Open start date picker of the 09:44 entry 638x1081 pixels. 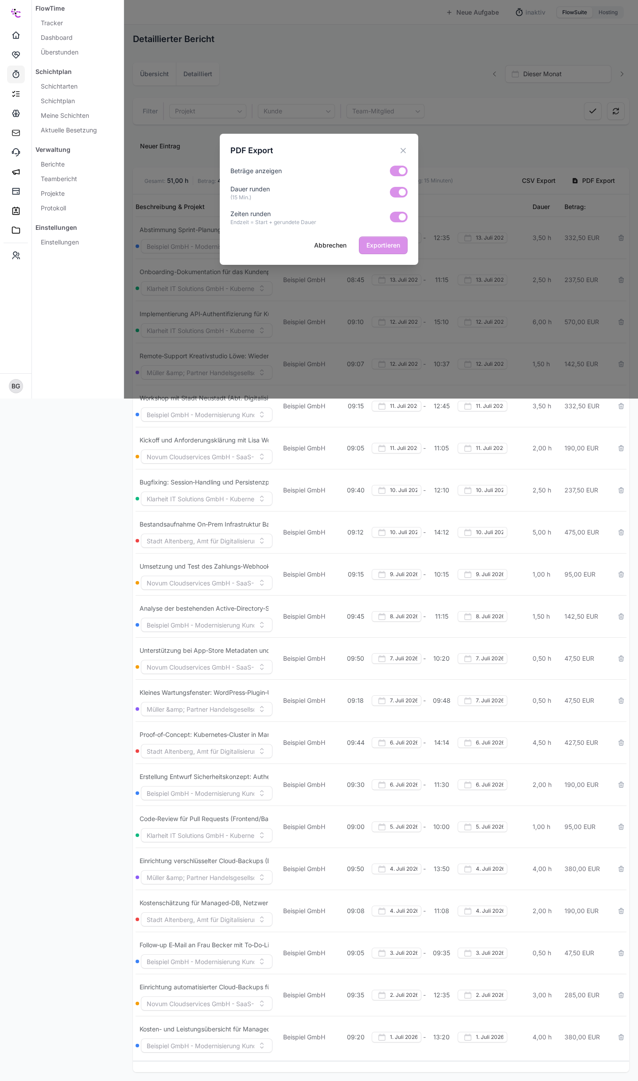(397, 743)
